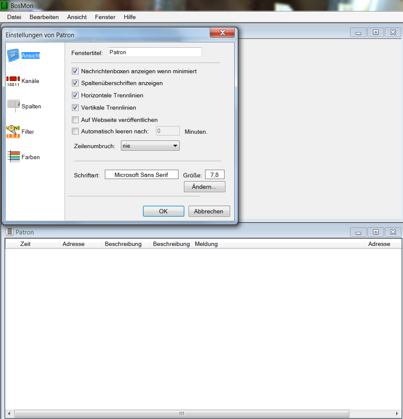Open the Ansicht menu in the menu bar
This screenshot has width=403, height=419.
(77, 17)
